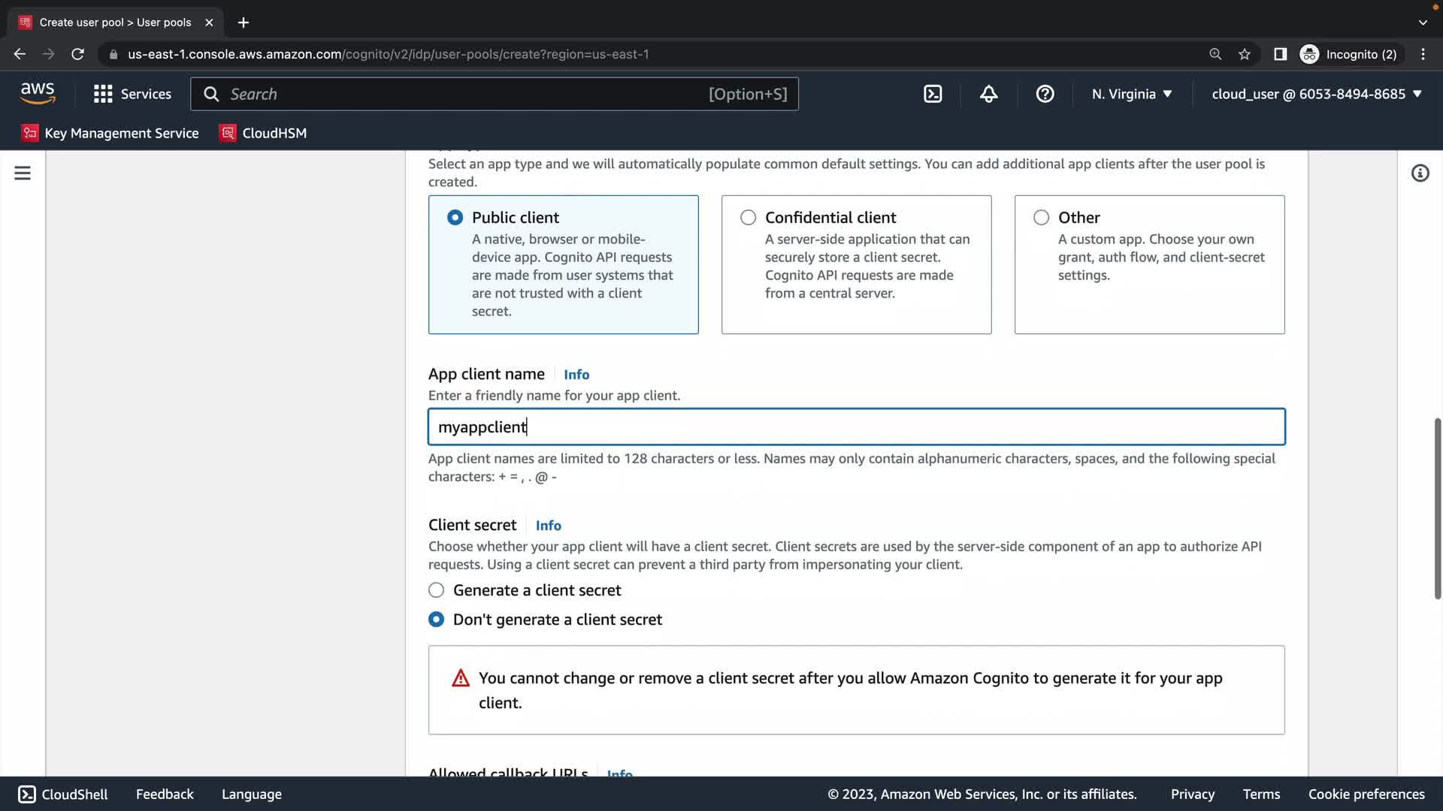The image size is (1443, 811).
Task: Open the Services grid menu
Action: click(132, 94)
